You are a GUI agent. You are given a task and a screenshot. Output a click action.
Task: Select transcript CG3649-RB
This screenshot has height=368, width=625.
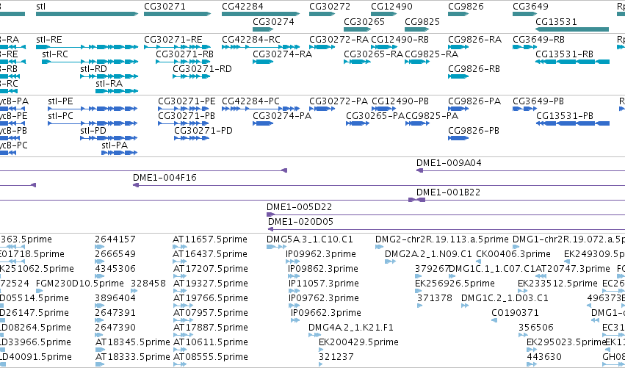[x=525, y=47]
